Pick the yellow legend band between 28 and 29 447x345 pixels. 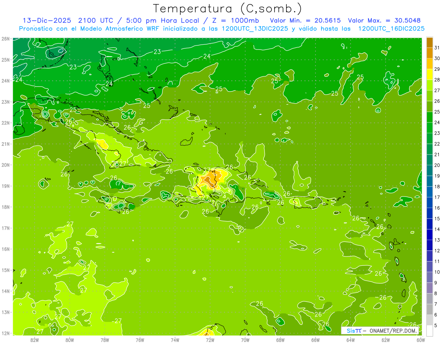[429, 74]
